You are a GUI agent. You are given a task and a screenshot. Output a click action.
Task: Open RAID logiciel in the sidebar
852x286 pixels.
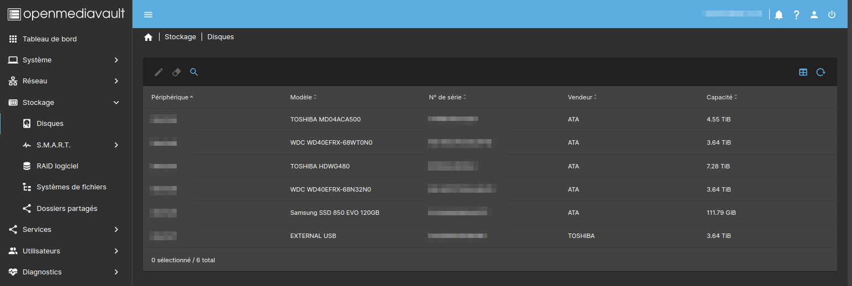coord(57,166)
